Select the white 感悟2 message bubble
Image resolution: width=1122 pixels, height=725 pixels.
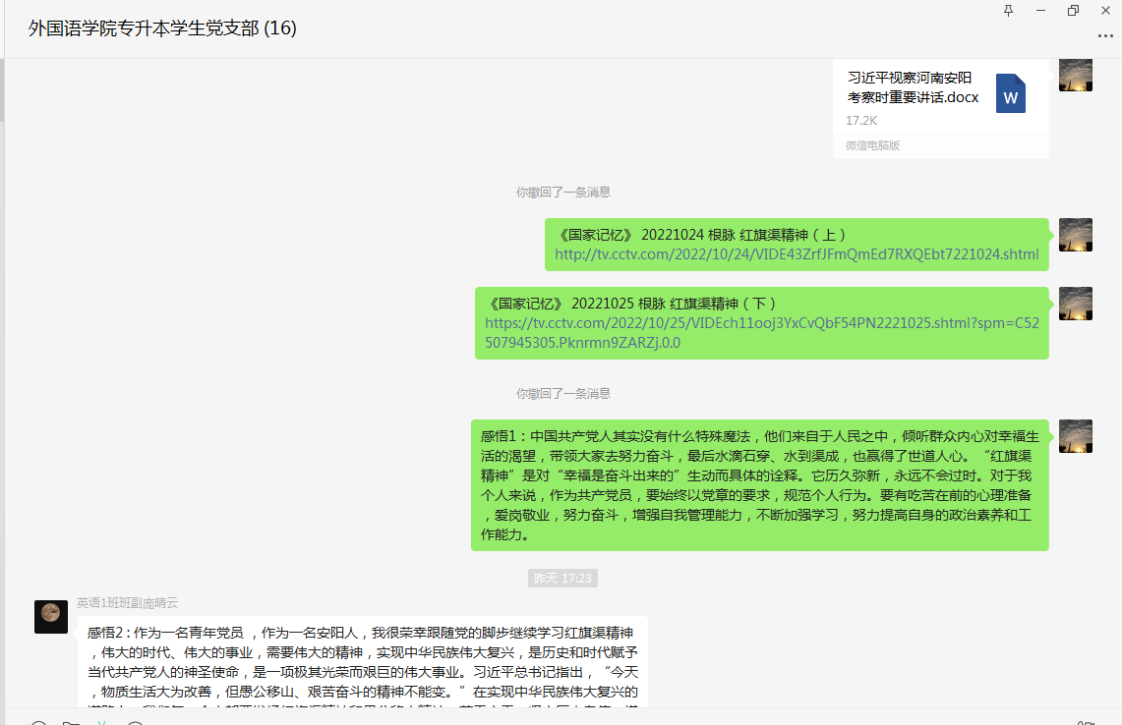click(x=362, y=663)
